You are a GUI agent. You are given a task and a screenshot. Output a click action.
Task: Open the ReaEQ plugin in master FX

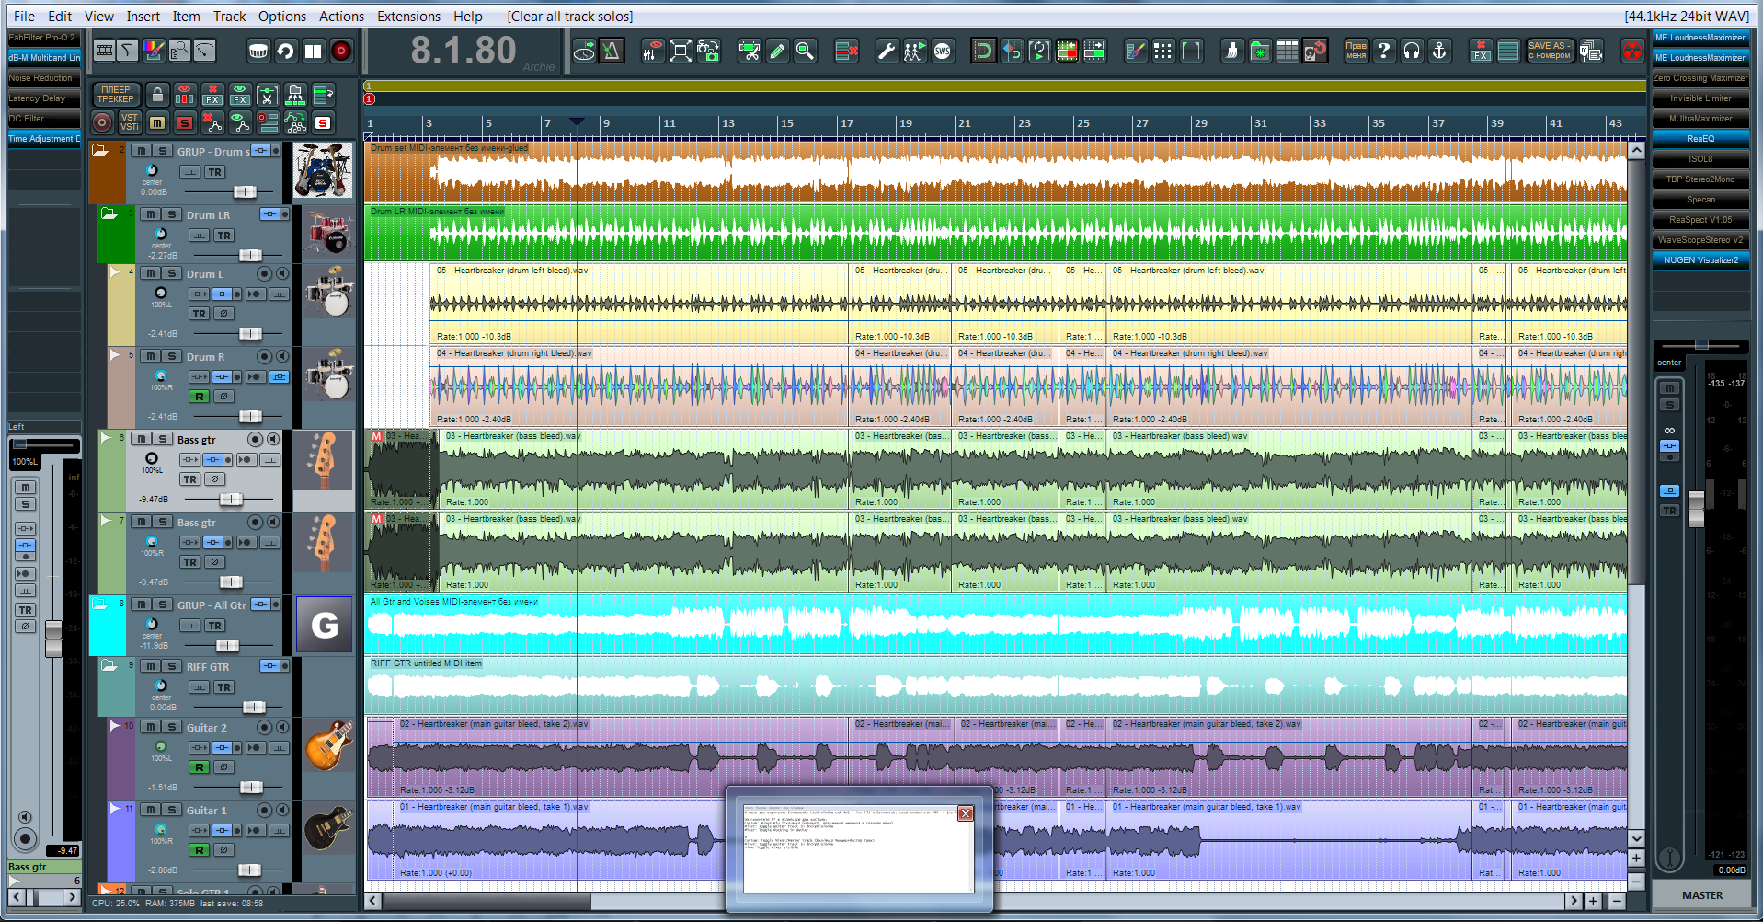pos(1700,139)
